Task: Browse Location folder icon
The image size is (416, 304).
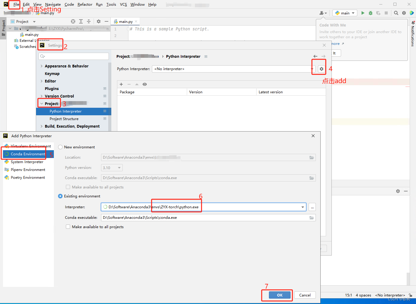Action: pos(312,157)
